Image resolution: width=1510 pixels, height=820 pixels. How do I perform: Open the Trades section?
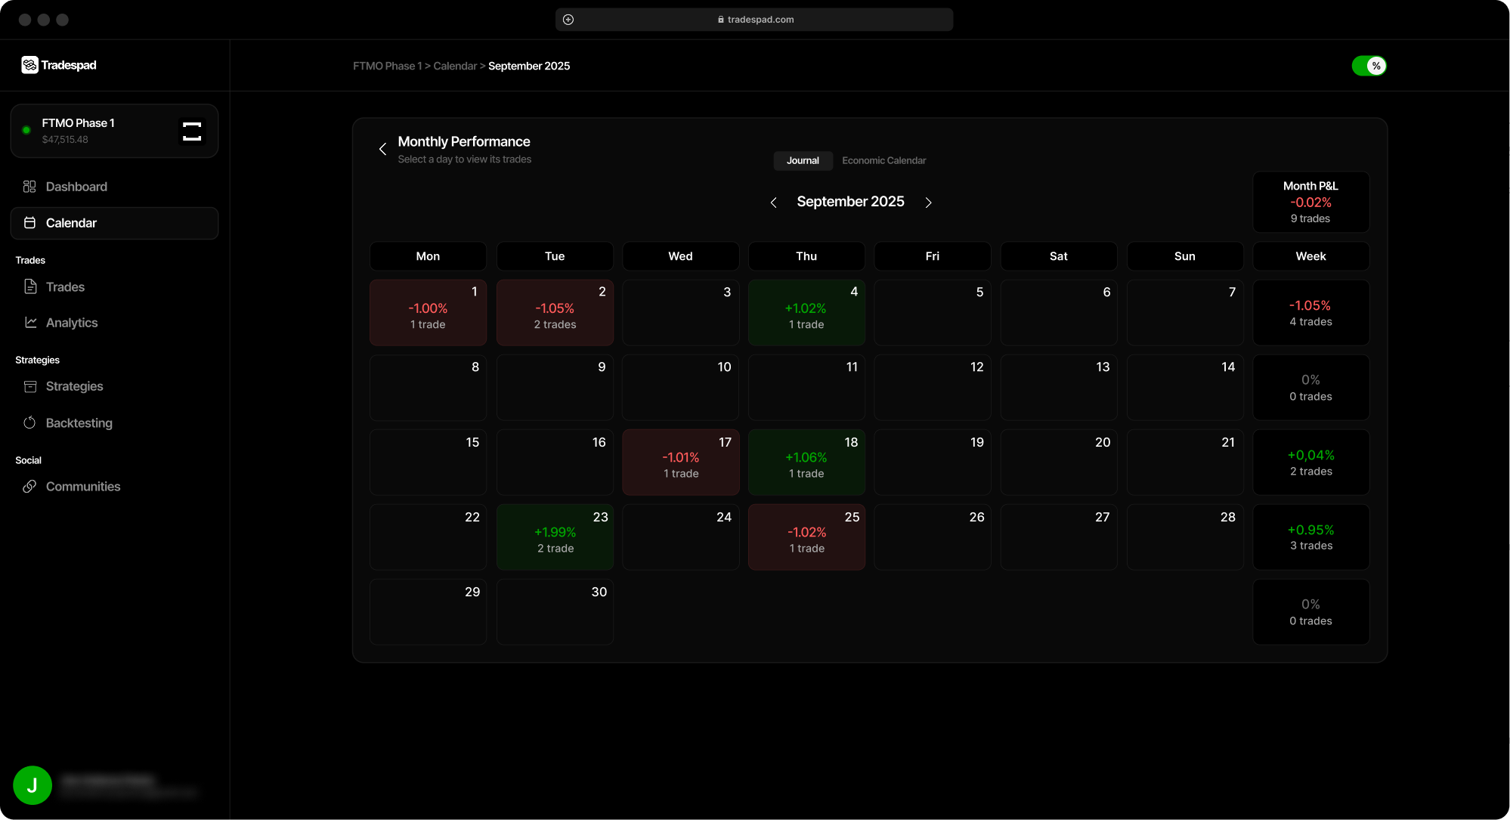point(29,286)
